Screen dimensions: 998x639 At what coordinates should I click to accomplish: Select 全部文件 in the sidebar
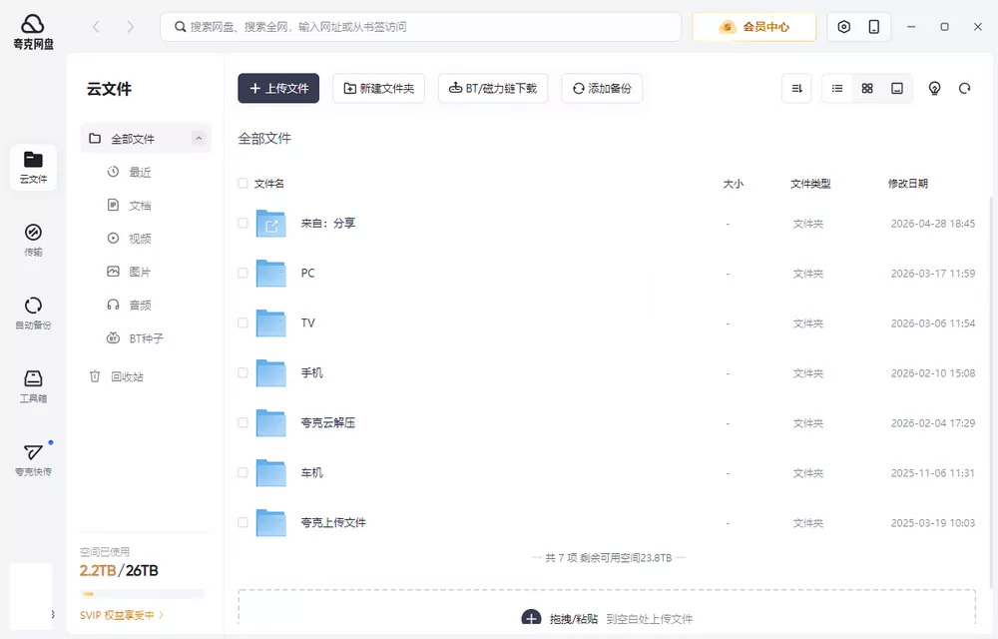(x=146, y=138)
